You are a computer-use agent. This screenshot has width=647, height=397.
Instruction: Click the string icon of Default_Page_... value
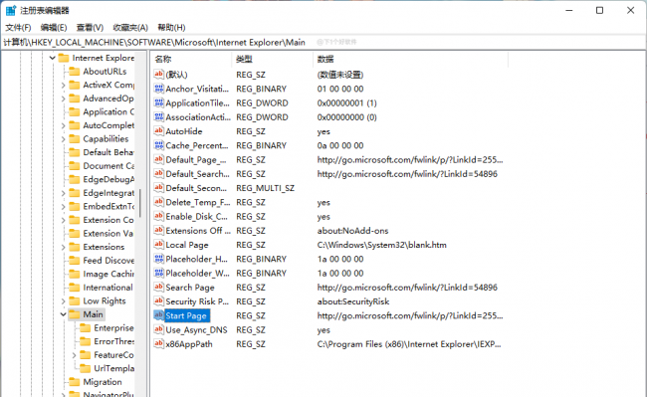pos(159,159)
